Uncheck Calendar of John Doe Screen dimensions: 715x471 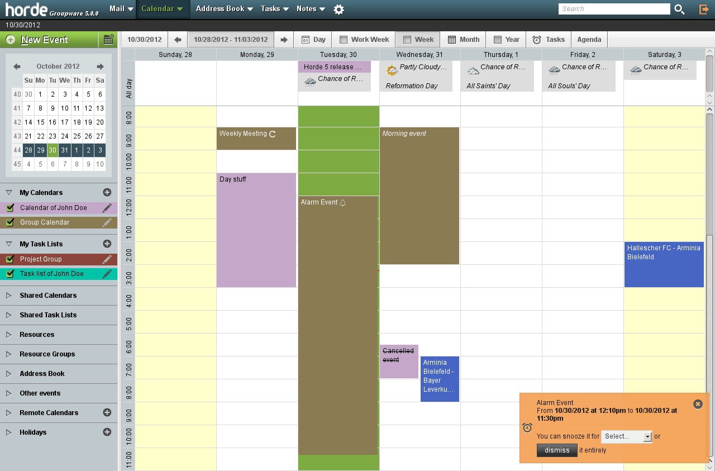9,207
